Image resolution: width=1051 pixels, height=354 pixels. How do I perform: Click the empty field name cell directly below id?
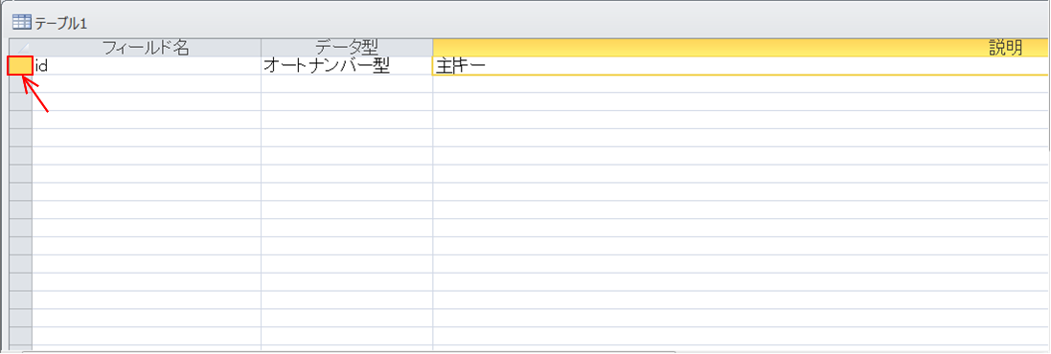coord(147,83)
